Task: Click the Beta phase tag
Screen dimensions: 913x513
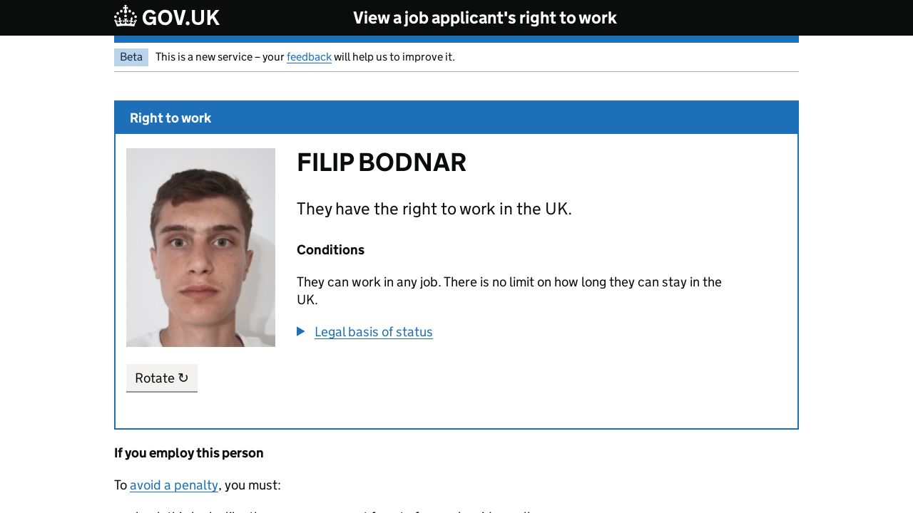Action: pyautogui.click(x=131, y=57)
